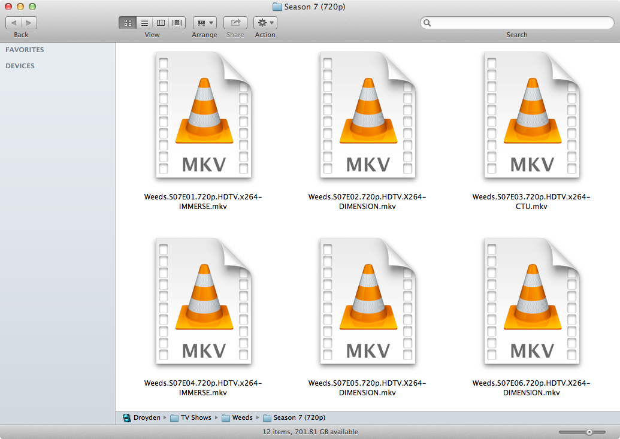620x439 pixels.
Task: Click filename Weeds.S07E03.720p.HDTV.x264-CTU.mkv
Action: point(531,201)
